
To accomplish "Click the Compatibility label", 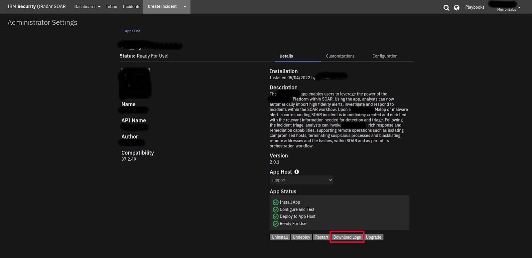I will pos(138,153).
